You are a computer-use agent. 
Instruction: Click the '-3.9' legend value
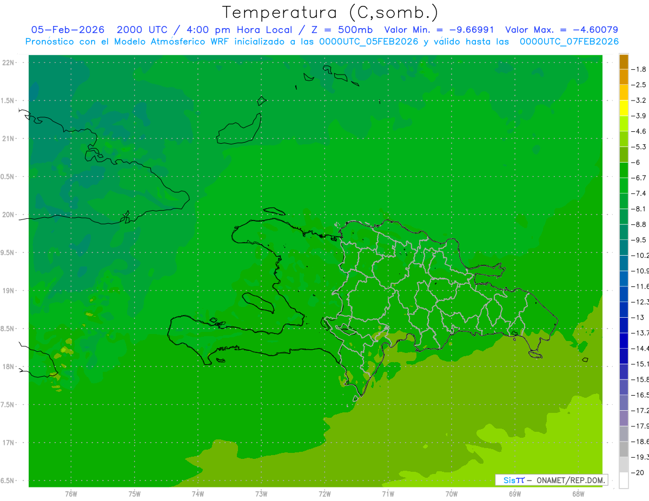pos(639,116)
